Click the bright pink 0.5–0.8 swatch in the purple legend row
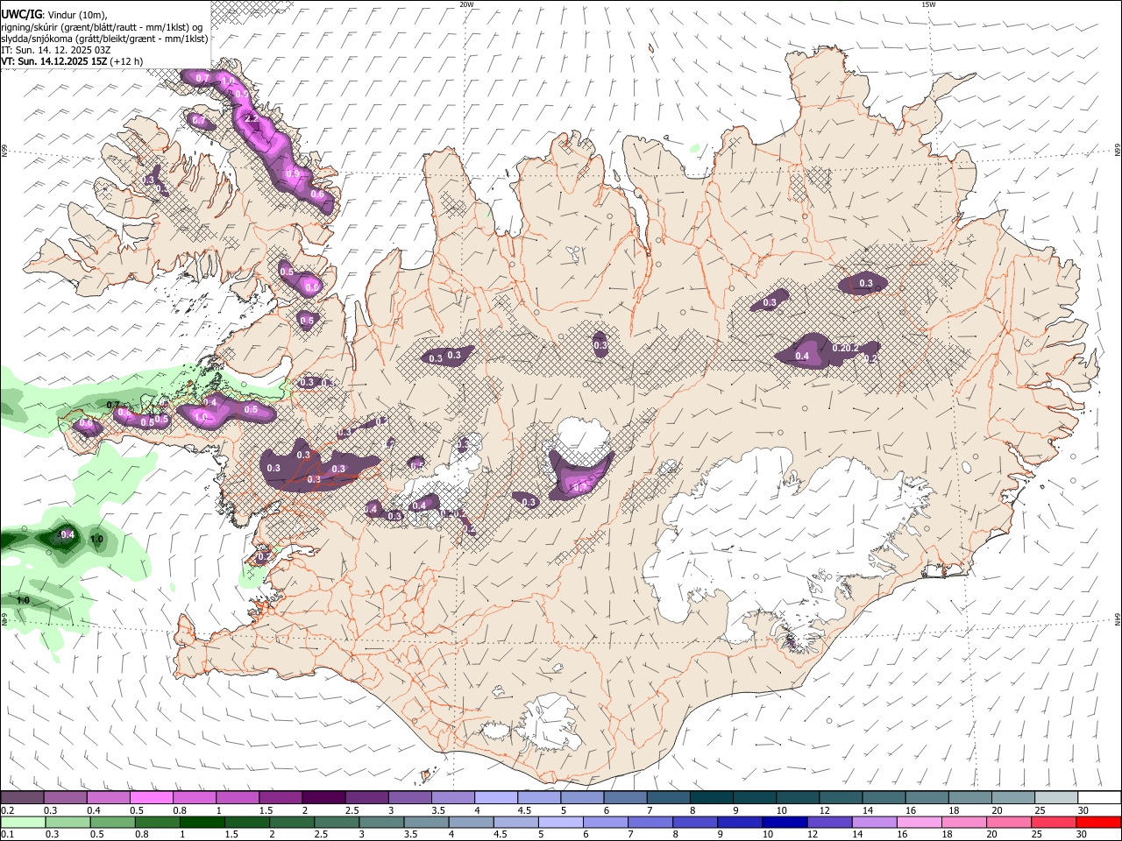This screenshot has width=1122, height=841. [151, 797]
